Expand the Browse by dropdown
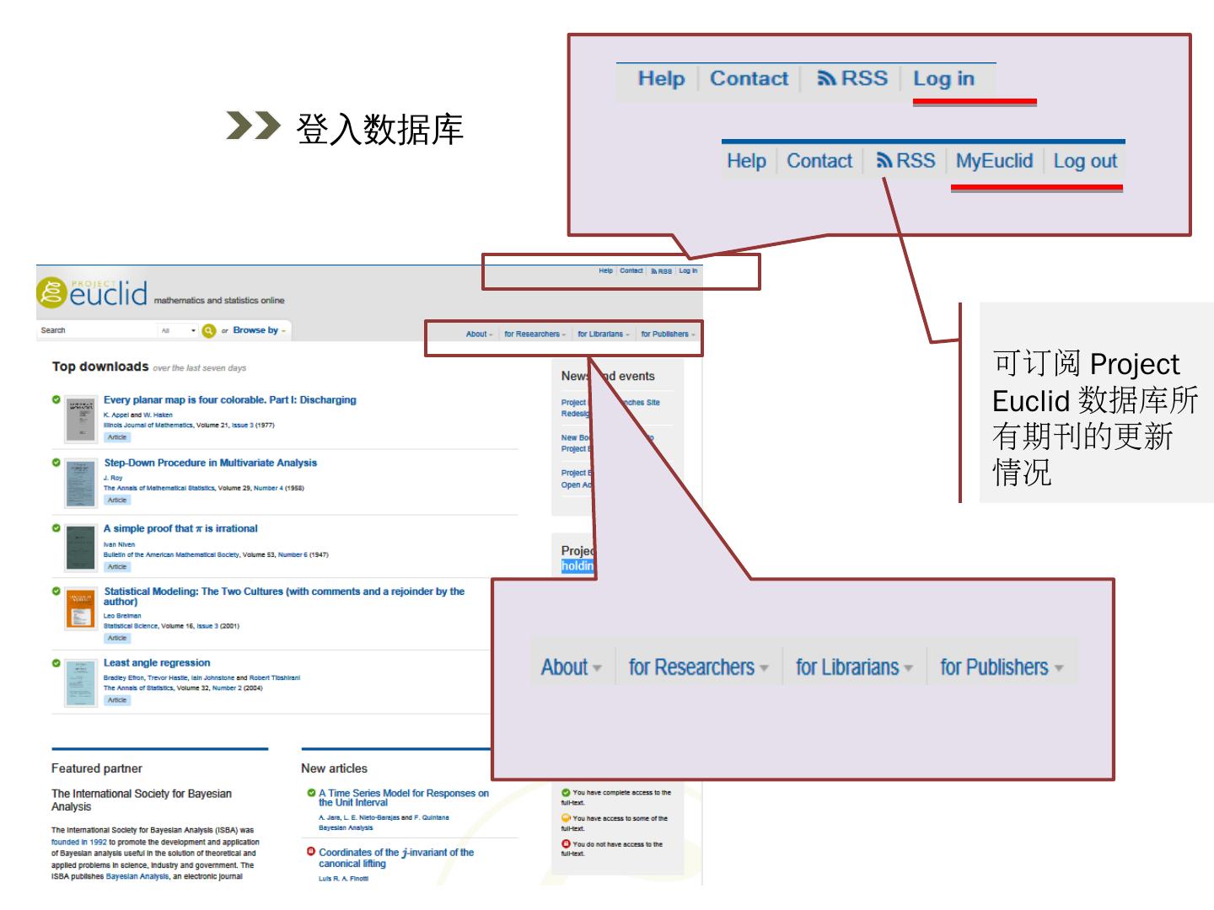1214x910 pixels. pos(259,330)
